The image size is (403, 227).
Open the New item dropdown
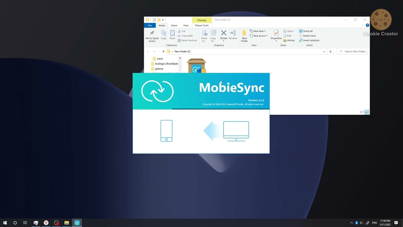point(258,31)
